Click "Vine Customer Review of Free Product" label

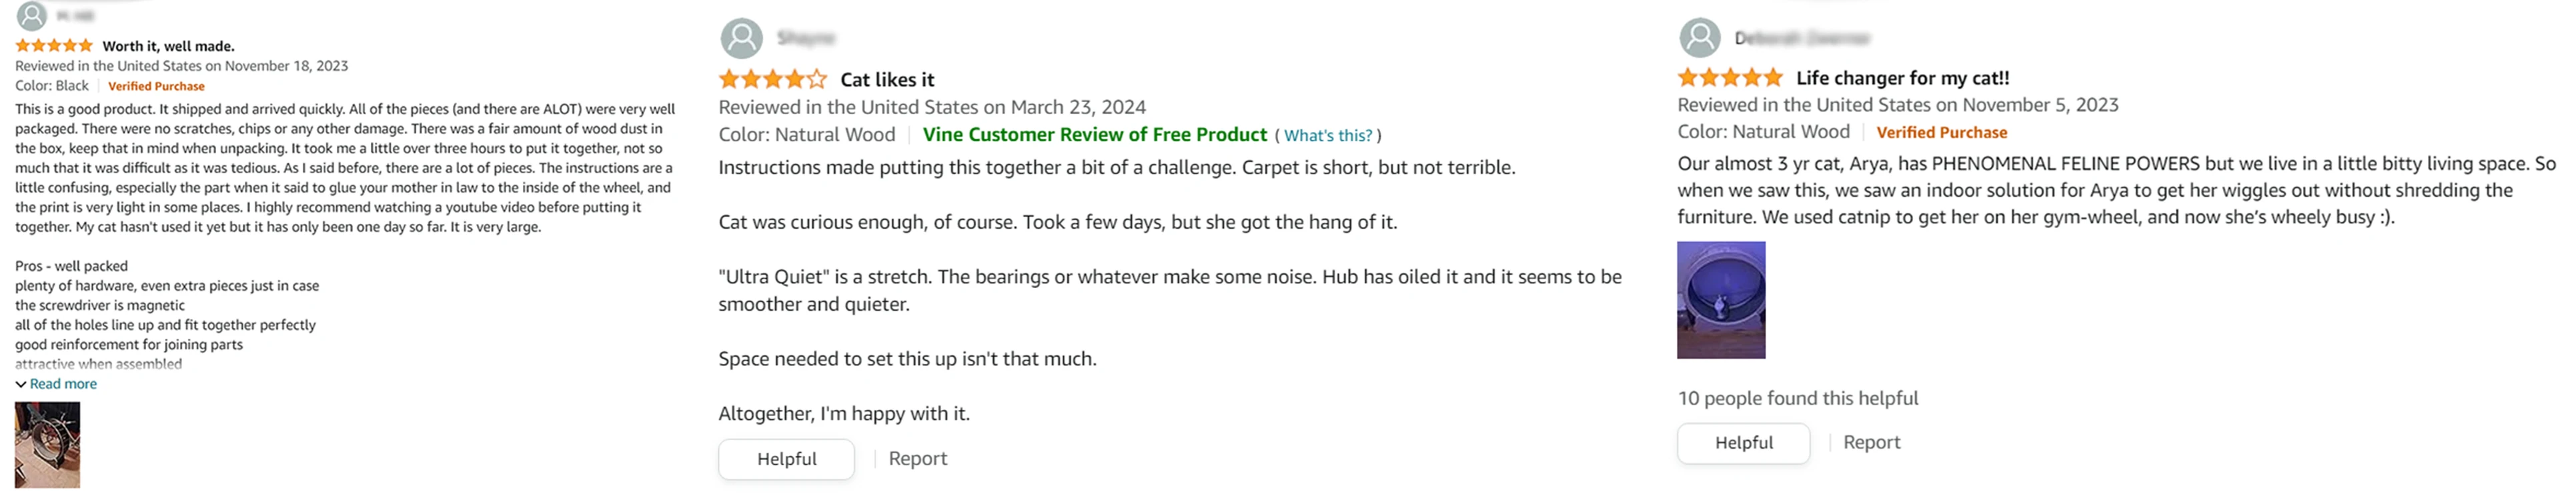pyautogui.click(x=1094, y=135)
